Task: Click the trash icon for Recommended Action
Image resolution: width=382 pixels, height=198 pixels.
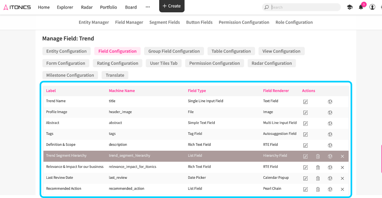Action: [318, 189]
